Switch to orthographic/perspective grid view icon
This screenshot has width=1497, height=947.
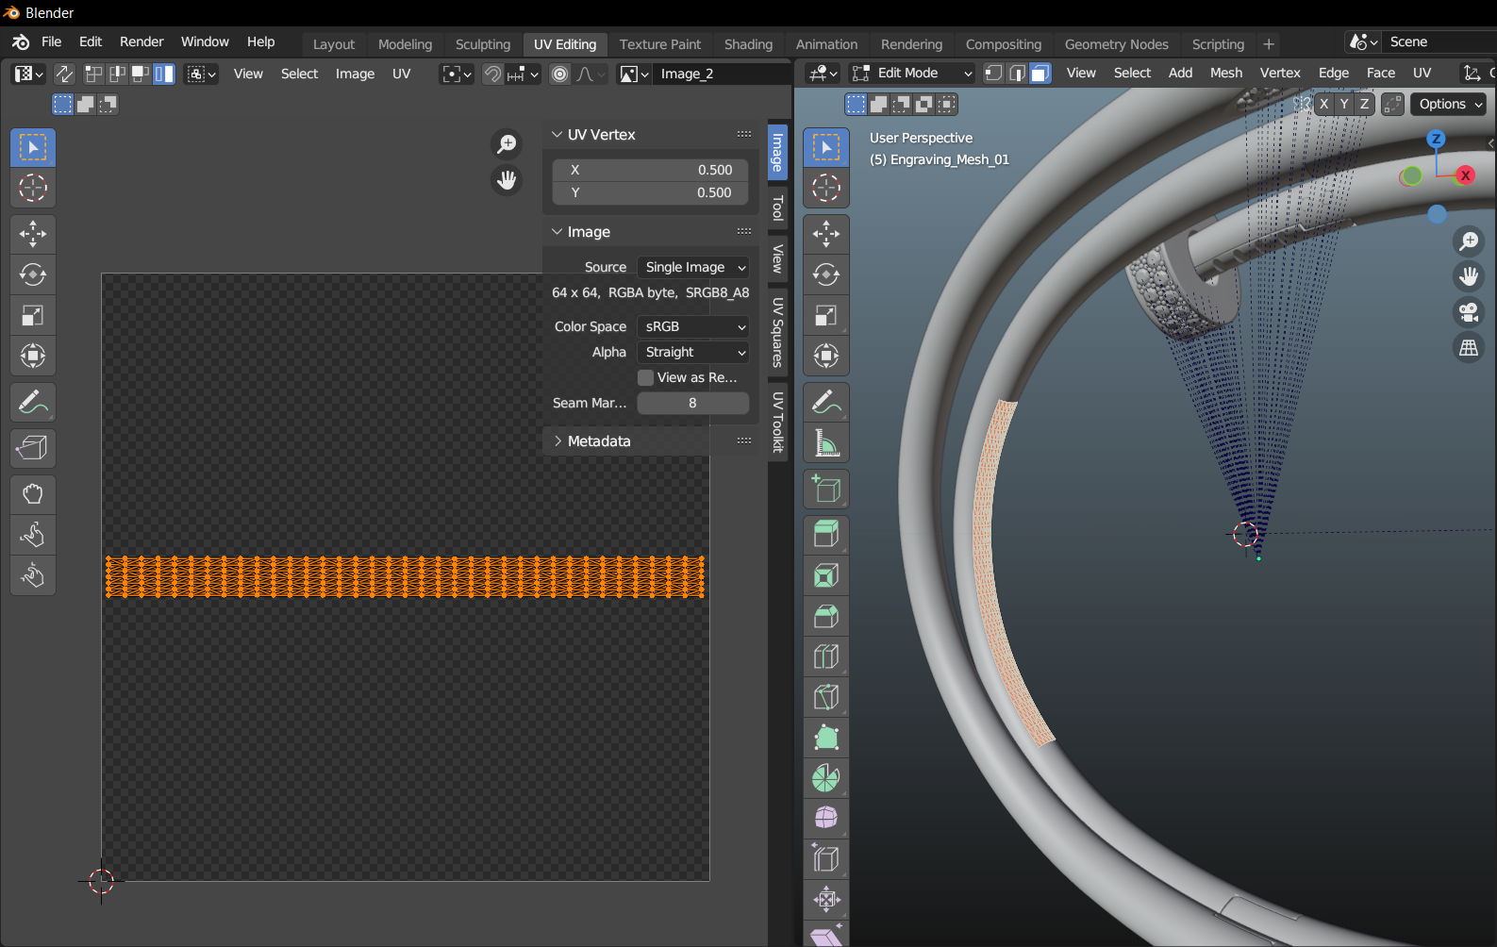click(1469, 348)
